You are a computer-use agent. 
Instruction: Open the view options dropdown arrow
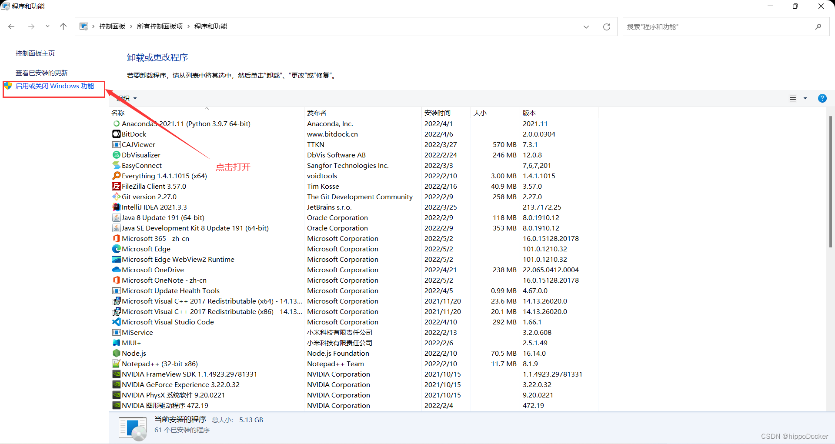[805, 99]
